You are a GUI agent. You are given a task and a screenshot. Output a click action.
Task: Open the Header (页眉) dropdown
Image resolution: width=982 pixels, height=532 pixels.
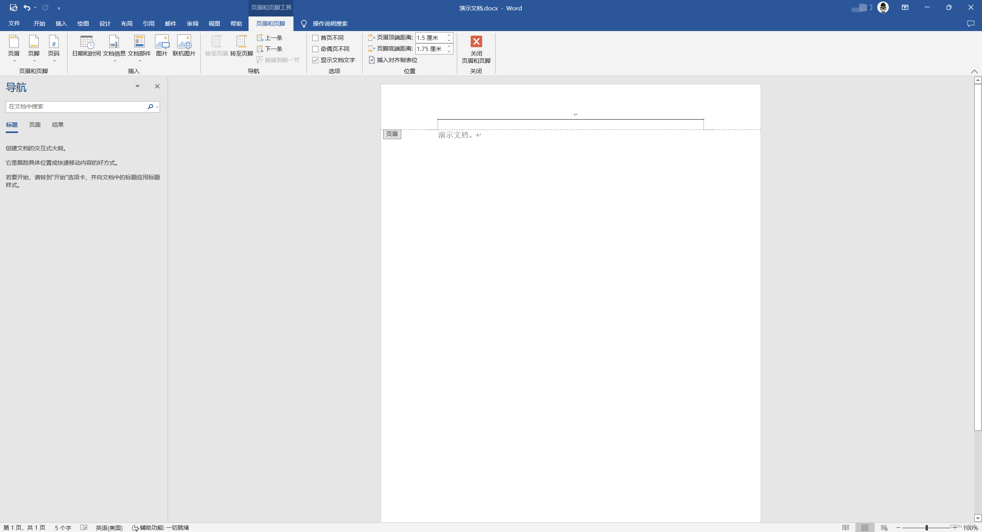click(14, 48)
